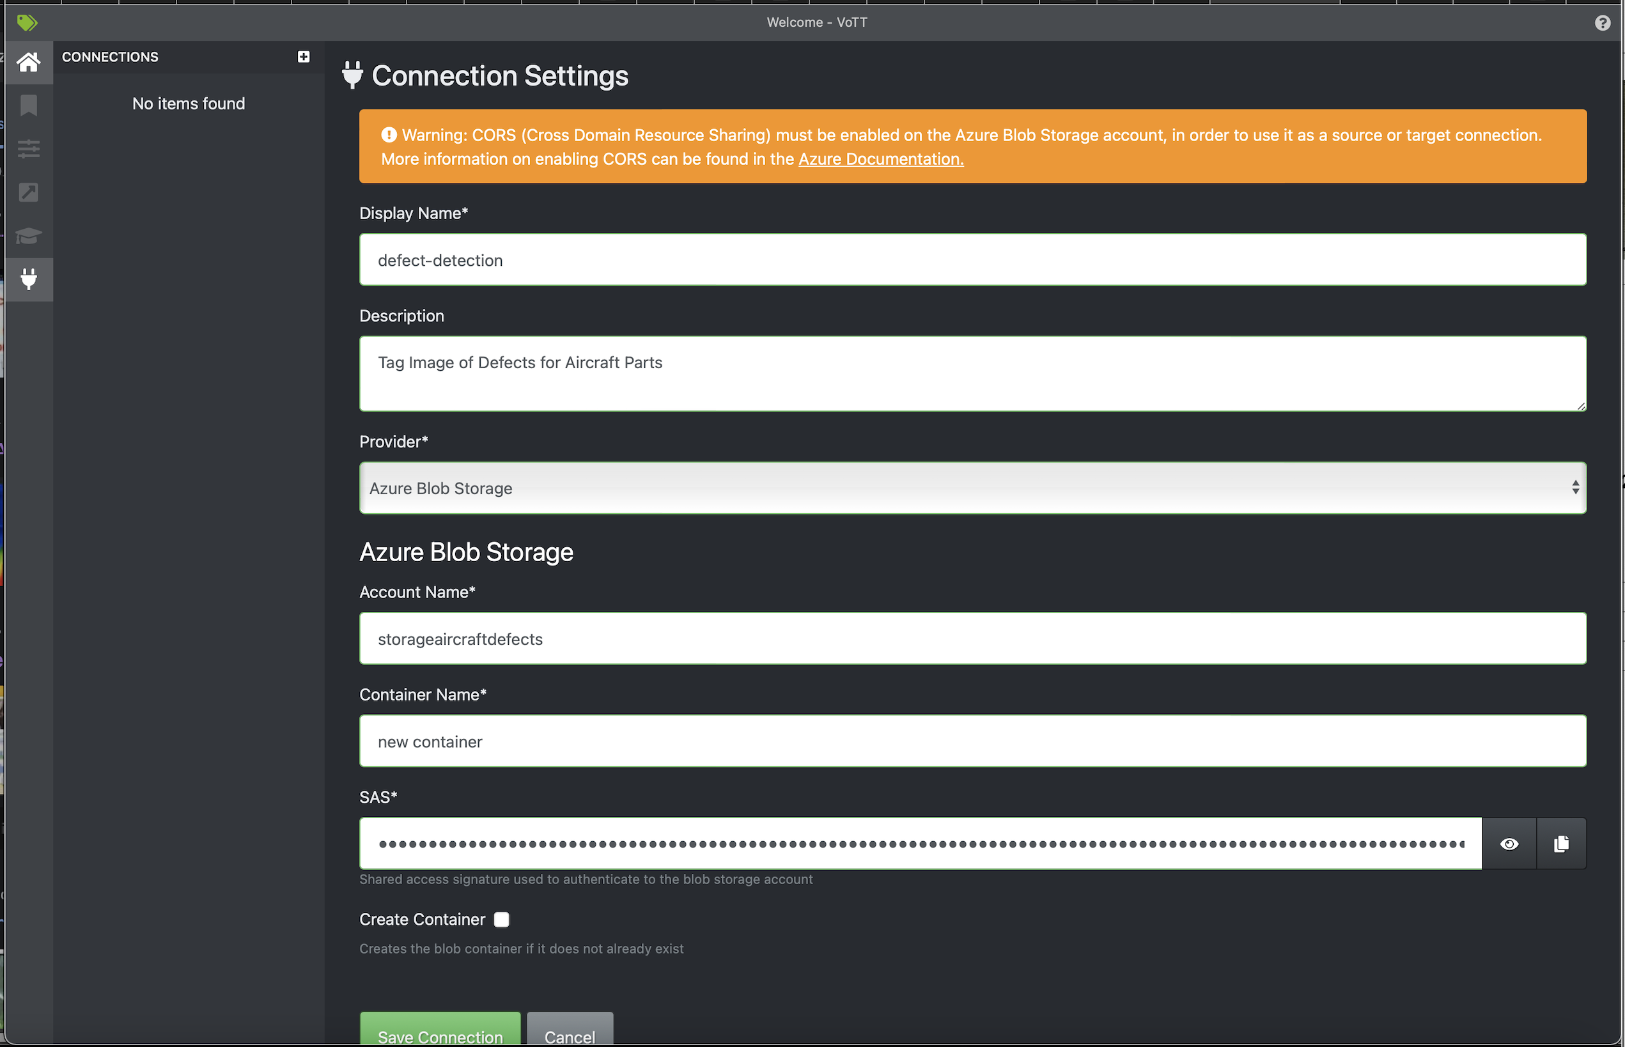Viewport: 1625px width, 1047px height.
Task: Focus the Account Name field
Action: pyautogui.click(x=973, y=639)
